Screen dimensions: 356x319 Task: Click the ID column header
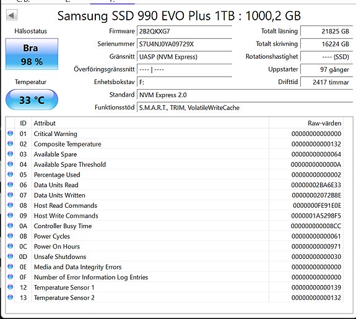(x=23, y=123)
